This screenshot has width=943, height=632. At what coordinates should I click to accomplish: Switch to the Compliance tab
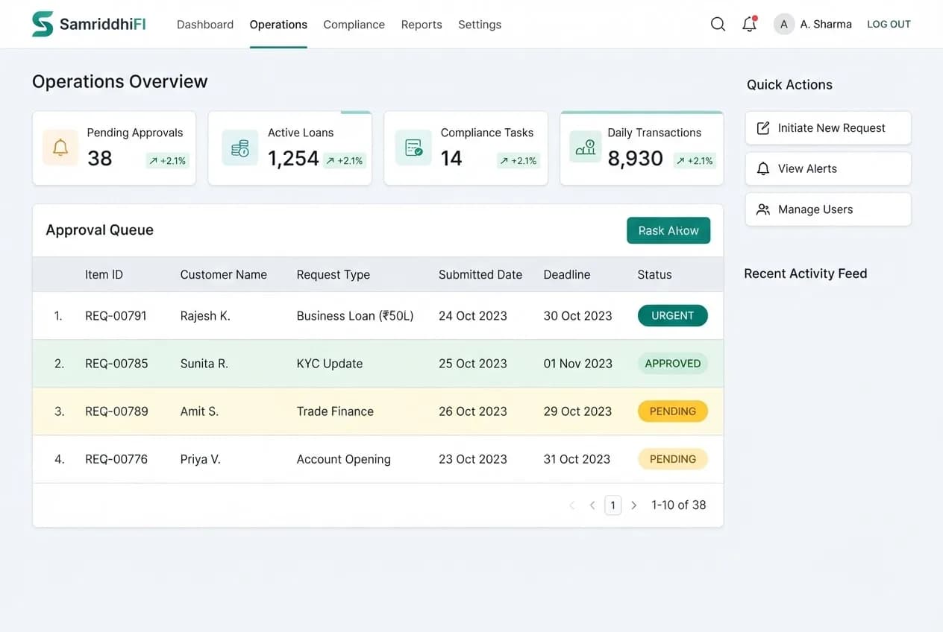click(x=354, y=25)
